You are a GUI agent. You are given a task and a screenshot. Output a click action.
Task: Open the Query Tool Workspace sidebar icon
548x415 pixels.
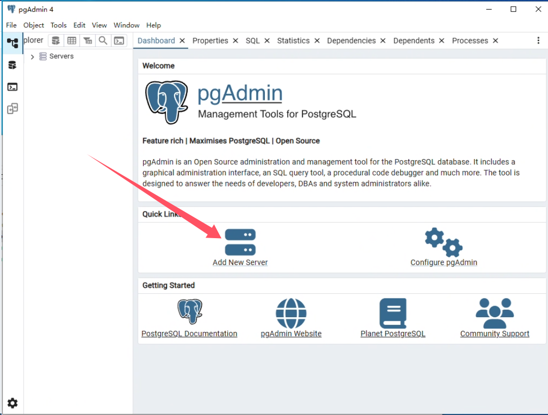coord(13,65)
